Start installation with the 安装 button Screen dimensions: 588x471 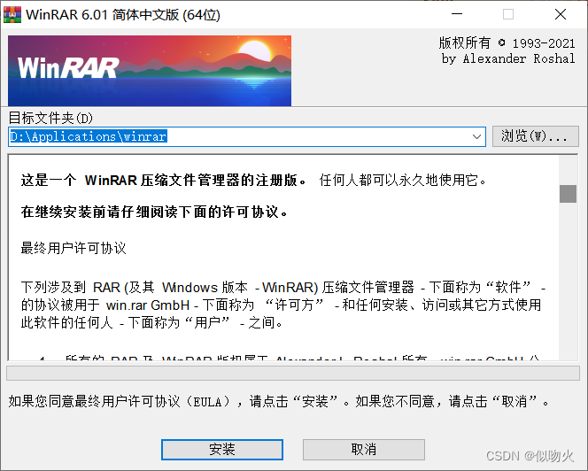[x=222, y=449]
